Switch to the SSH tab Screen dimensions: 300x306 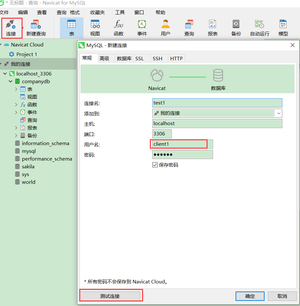tap(159, 58)
